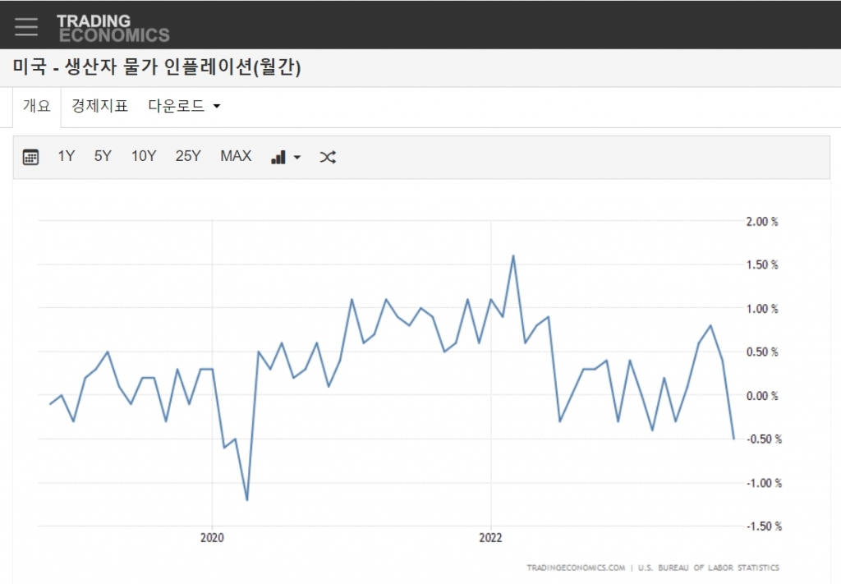Viewport: 841px width, 584px height.
Task: Click the 1.6% peak point on chart
Action: point(513,255)
